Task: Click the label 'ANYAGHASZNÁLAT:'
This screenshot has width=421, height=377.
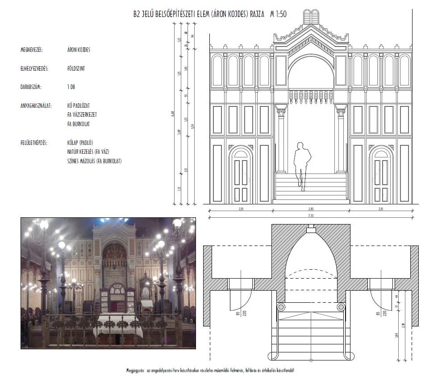Action: point(36,106)
